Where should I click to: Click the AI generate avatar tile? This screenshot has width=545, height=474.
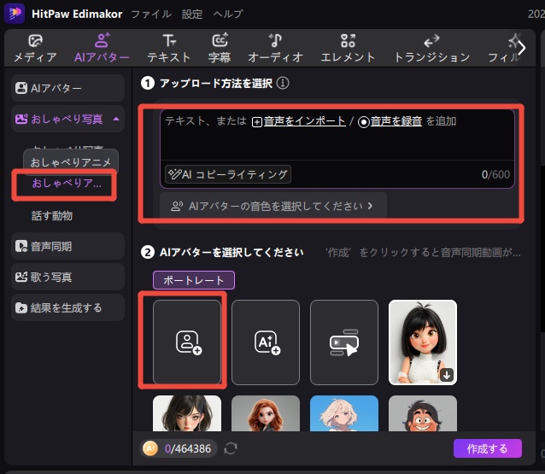coord(266,342)
